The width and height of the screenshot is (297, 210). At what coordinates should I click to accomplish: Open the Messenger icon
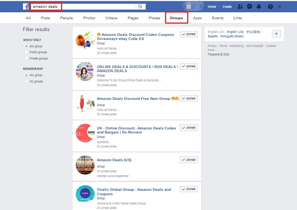[250, 7]
